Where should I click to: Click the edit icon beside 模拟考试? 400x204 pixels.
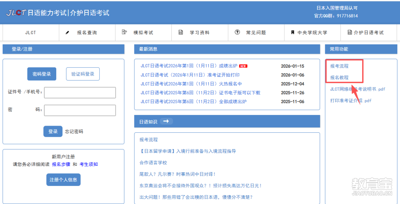pos(124,32)
